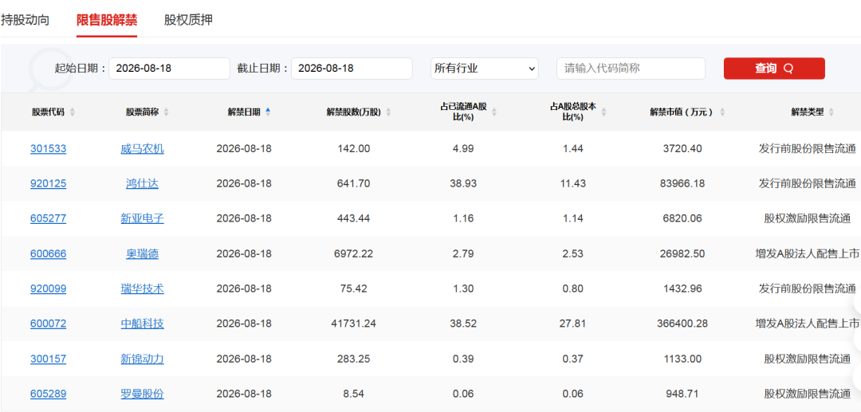Sort by 占已流通A股比 column arrows
Viewport: 861px width, 412px height.
[493, 112]
